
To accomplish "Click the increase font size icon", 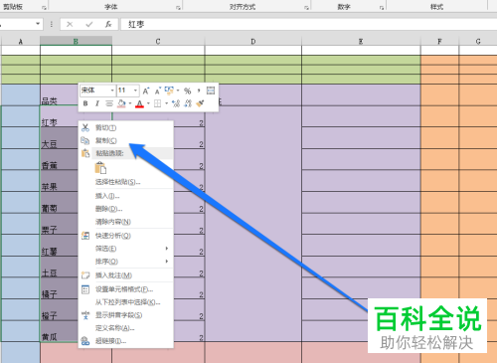I will (x=146, y=91).
